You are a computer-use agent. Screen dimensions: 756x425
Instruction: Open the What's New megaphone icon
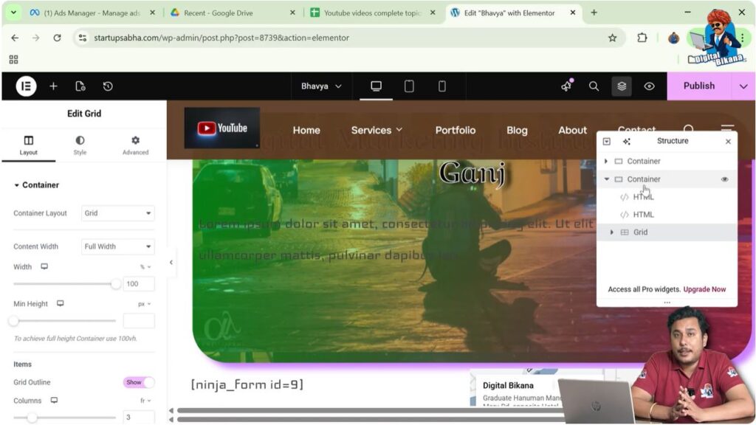[566, 86]
